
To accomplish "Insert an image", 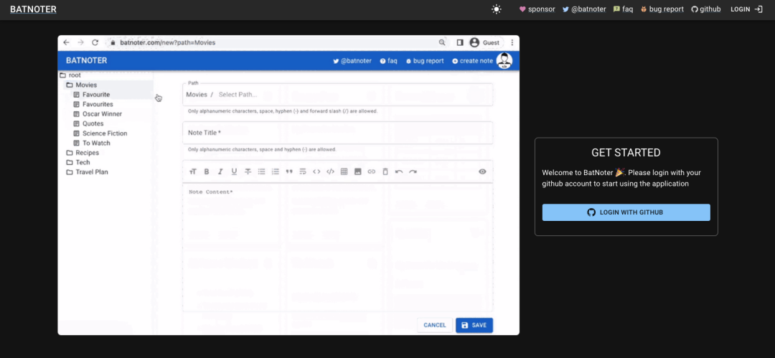I will [x=358, y=171].
